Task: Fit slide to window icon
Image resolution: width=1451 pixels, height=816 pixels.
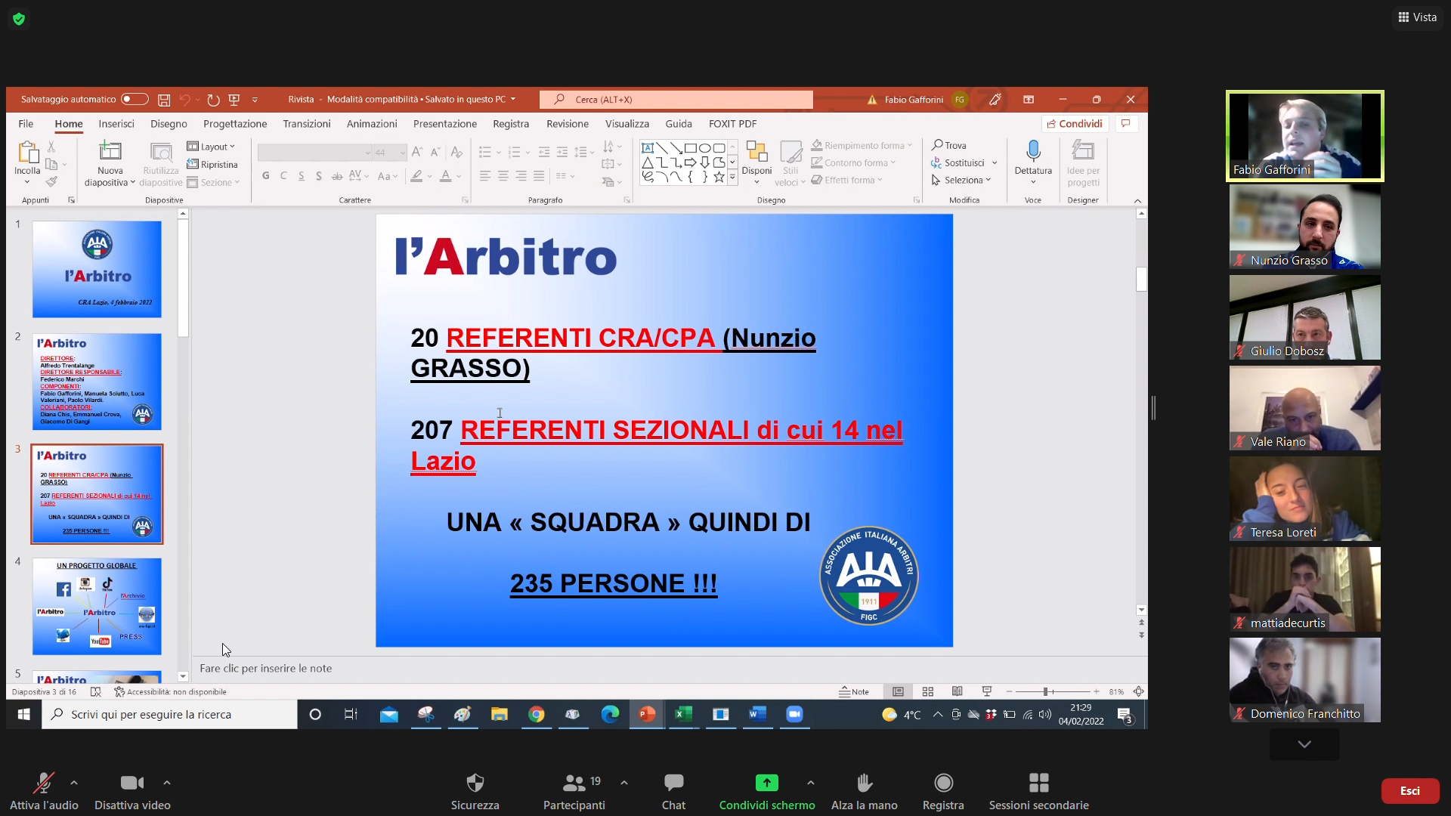Action: pos(1138,691)
